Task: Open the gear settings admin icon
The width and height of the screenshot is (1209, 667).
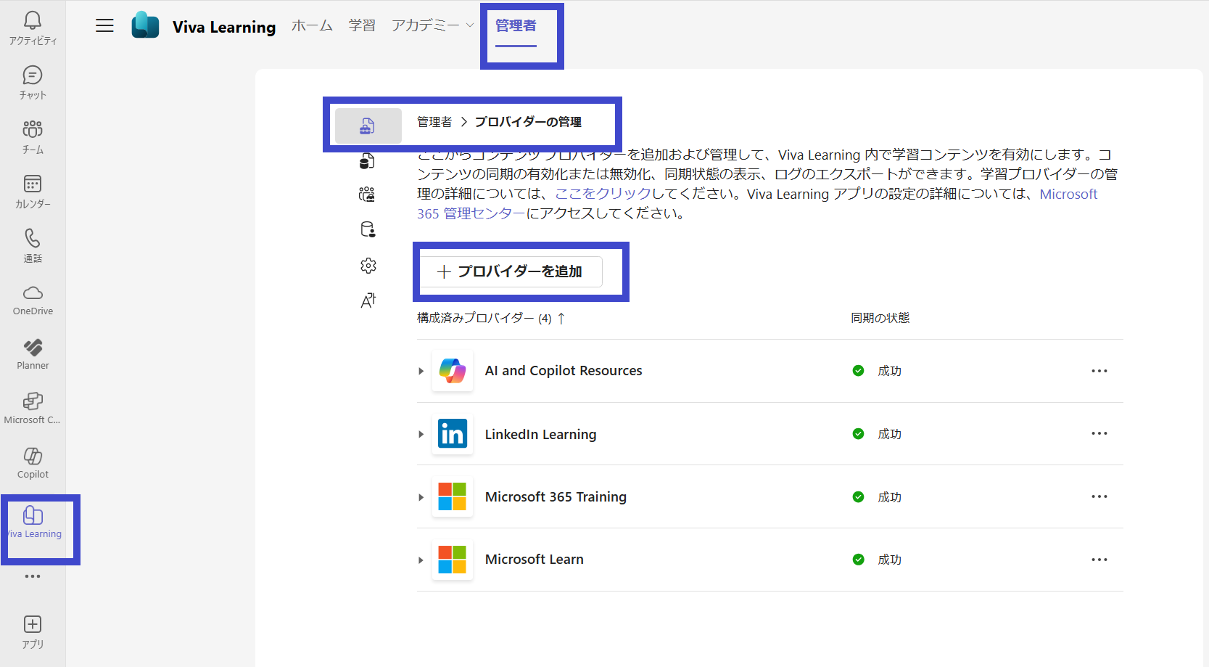Action: click(x=368, y=266)
